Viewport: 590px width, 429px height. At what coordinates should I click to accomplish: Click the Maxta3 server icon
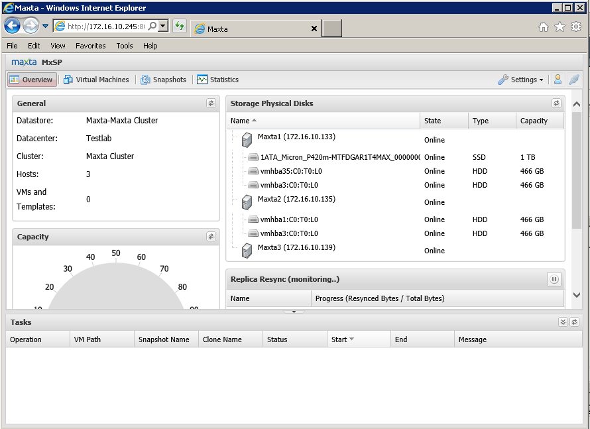[x=247, y=251]
